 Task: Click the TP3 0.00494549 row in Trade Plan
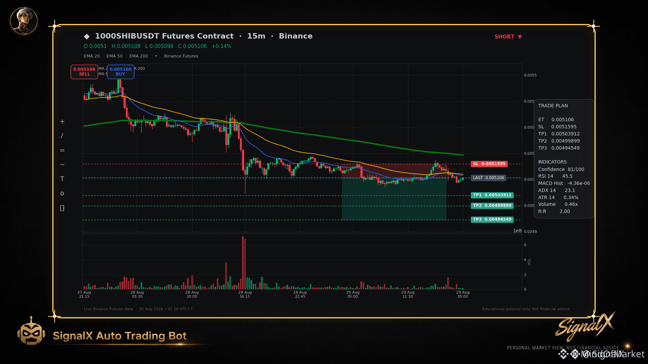click(559, 148)
